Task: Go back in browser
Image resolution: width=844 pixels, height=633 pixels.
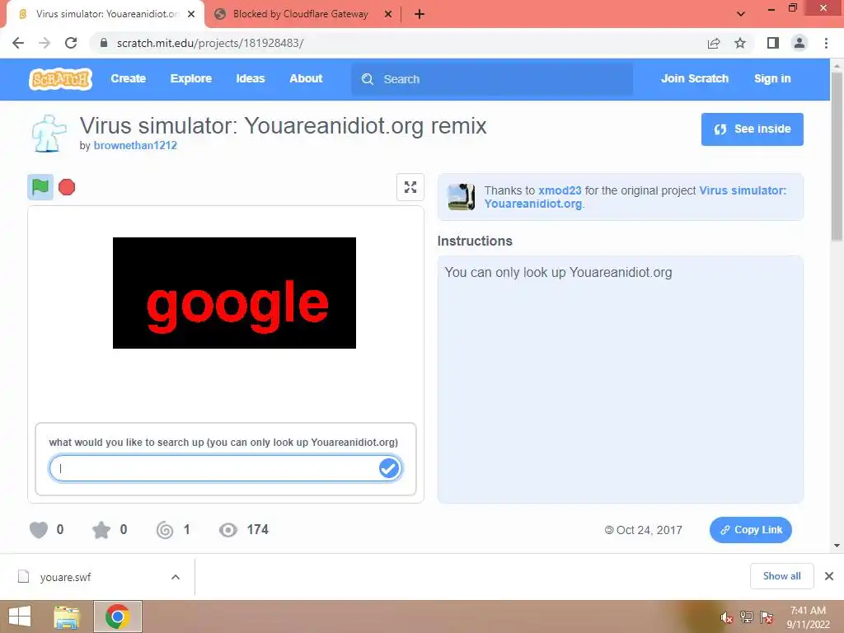Action: (x=18, y=43)
